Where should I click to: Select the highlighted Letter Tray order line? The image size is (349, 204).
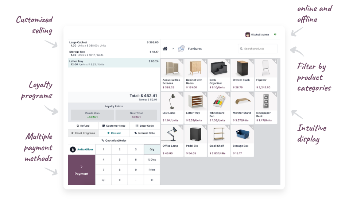tap(114, 63)
